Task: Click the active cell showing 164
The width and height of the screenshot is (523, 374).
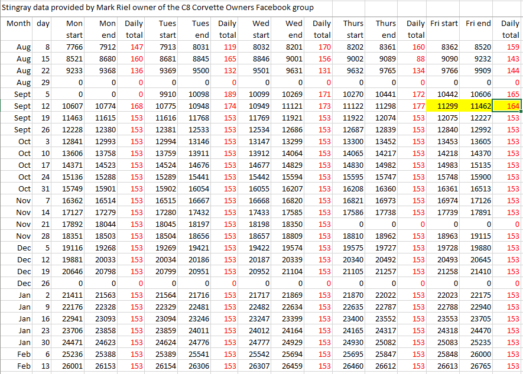Action: [509, 105]
